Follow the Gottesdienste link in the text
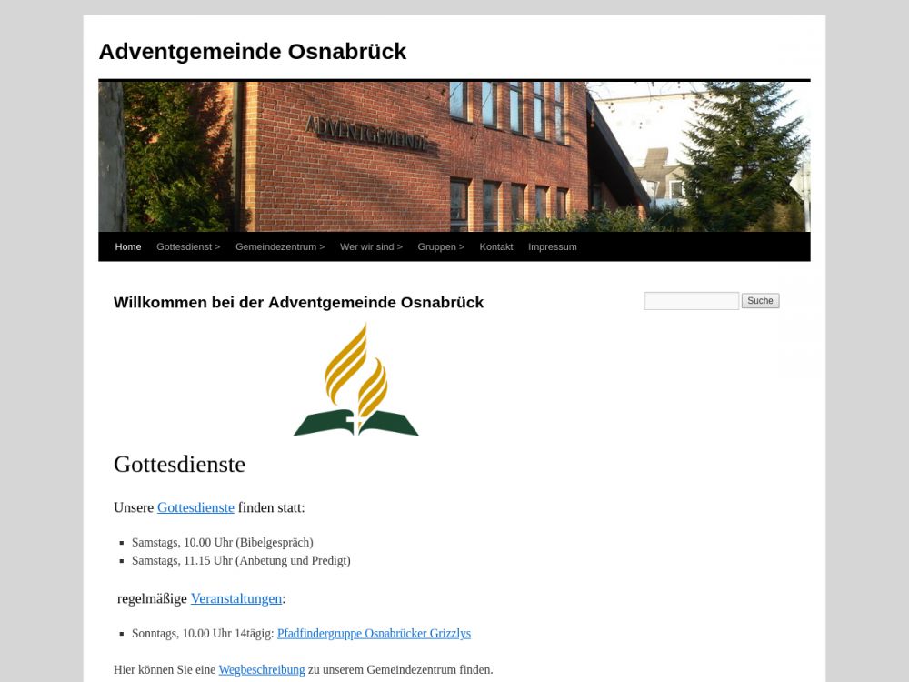 (195, 507)
